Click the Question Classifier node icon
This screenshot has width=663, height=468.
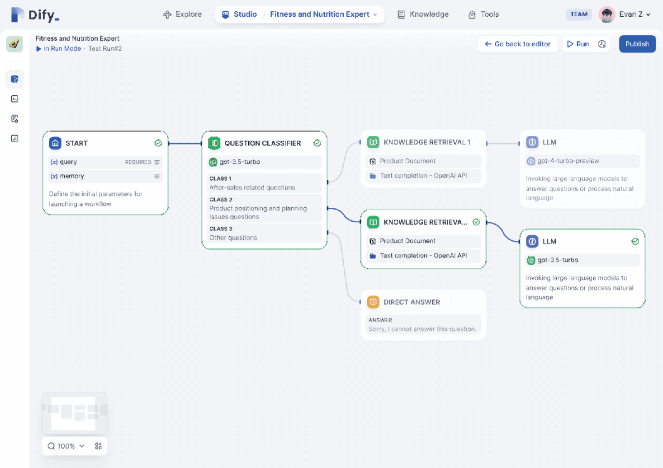point(214,143)
